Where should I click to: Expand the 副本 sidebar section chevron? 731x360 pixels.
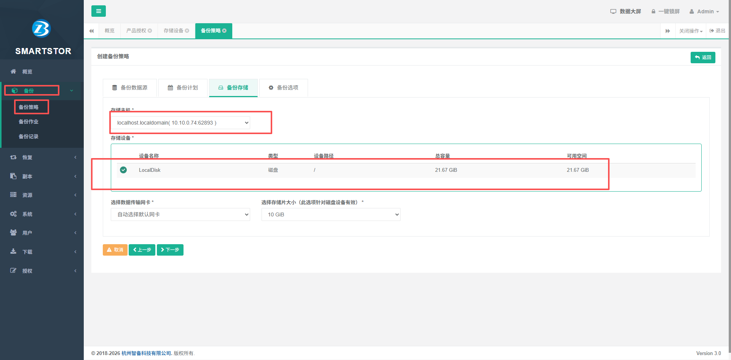[75, 176]
